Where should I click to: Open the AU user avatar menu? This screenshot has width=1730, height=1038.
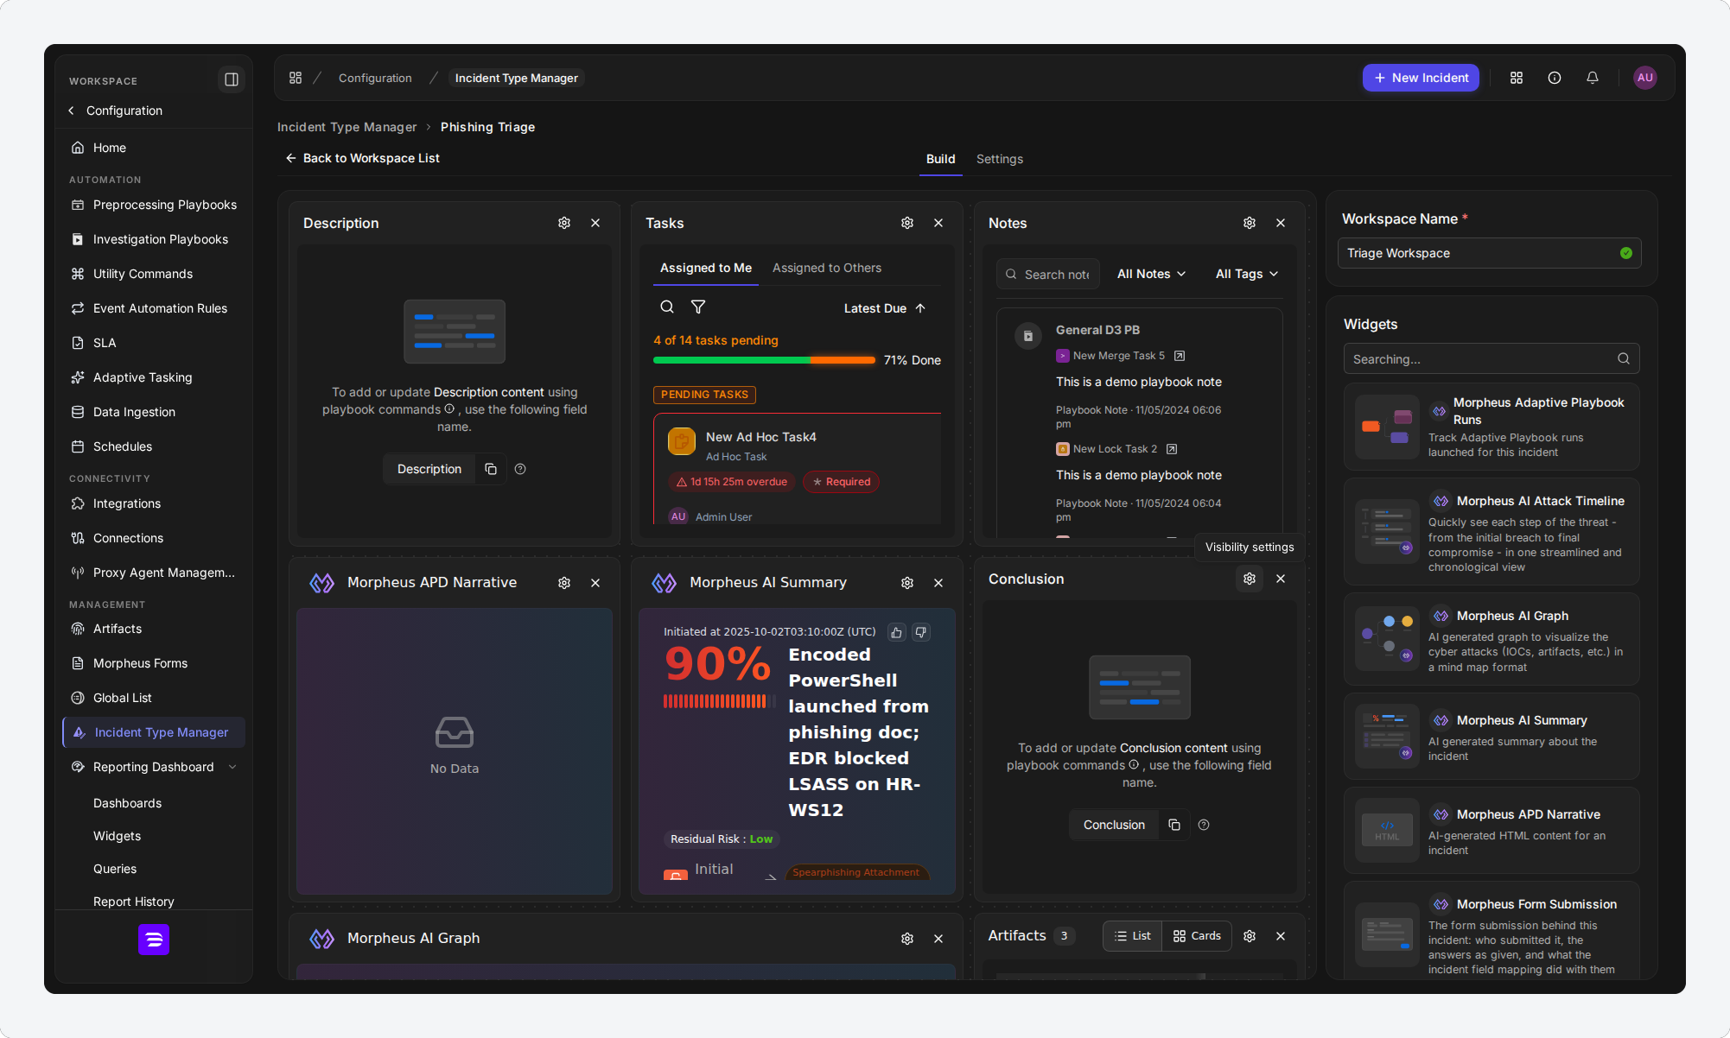tap(1645, 78)
